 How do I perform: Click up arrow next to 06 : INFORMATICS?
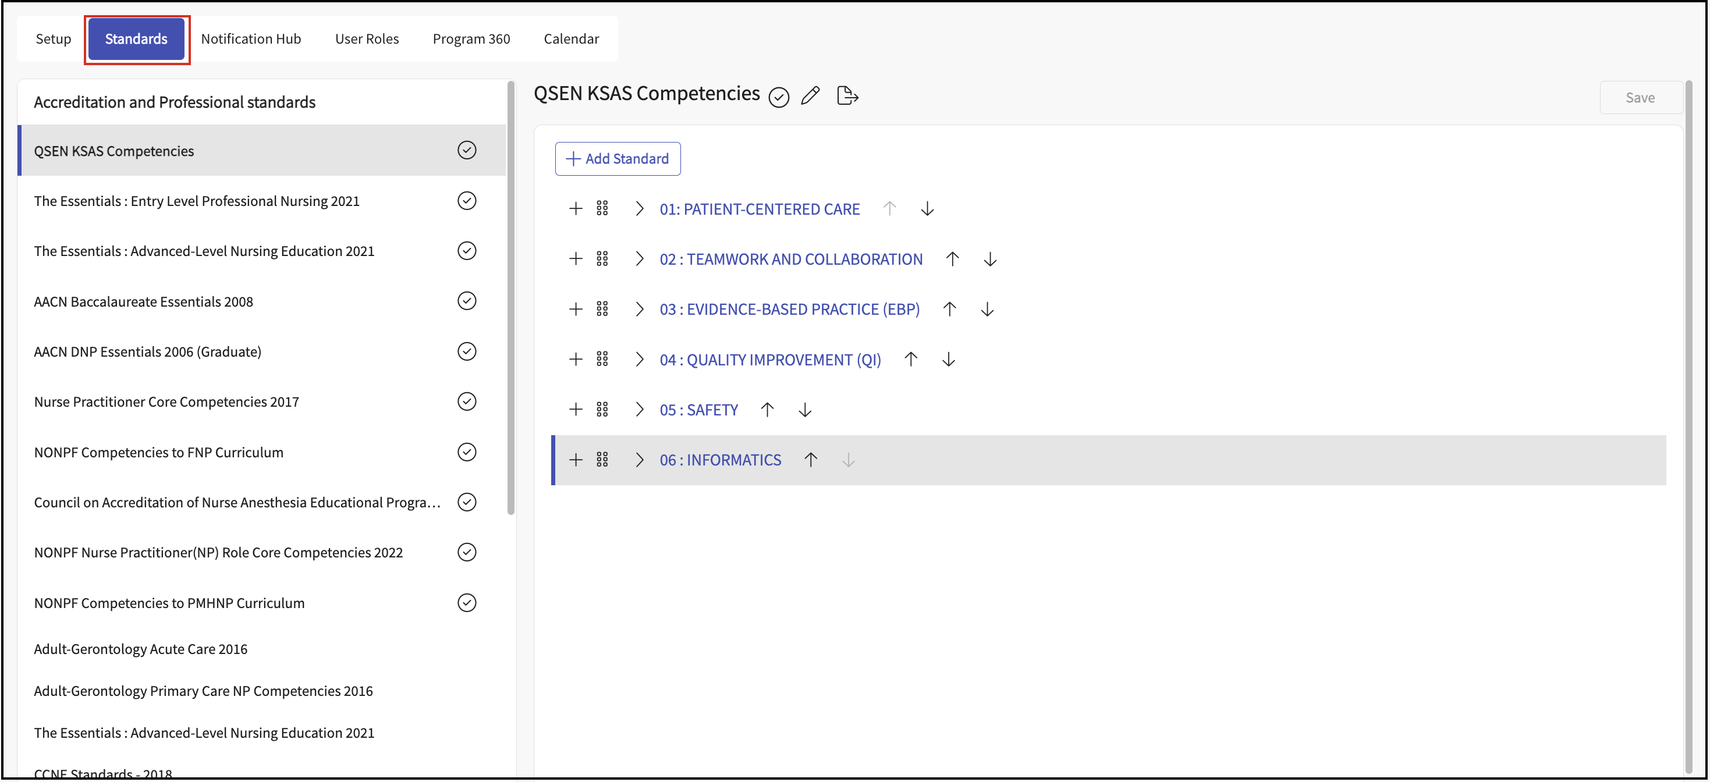(x=811, y=460)
